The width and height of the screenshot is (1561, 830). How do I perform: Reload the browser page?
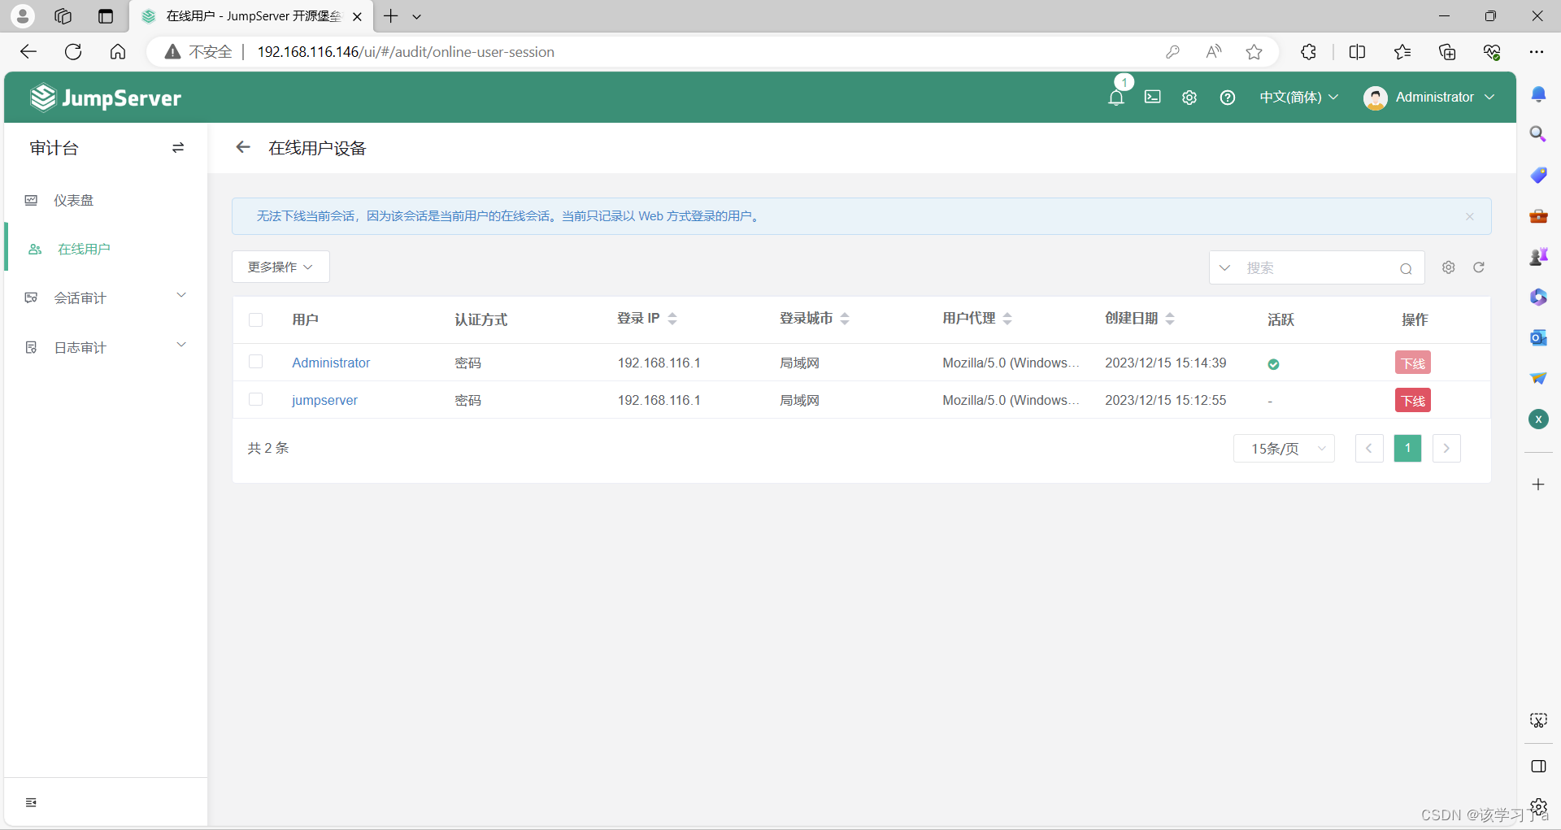pos(73,52)
